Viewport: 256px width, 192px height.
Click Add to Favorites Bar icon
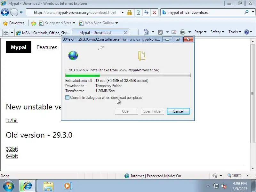(x=34, y=23)
